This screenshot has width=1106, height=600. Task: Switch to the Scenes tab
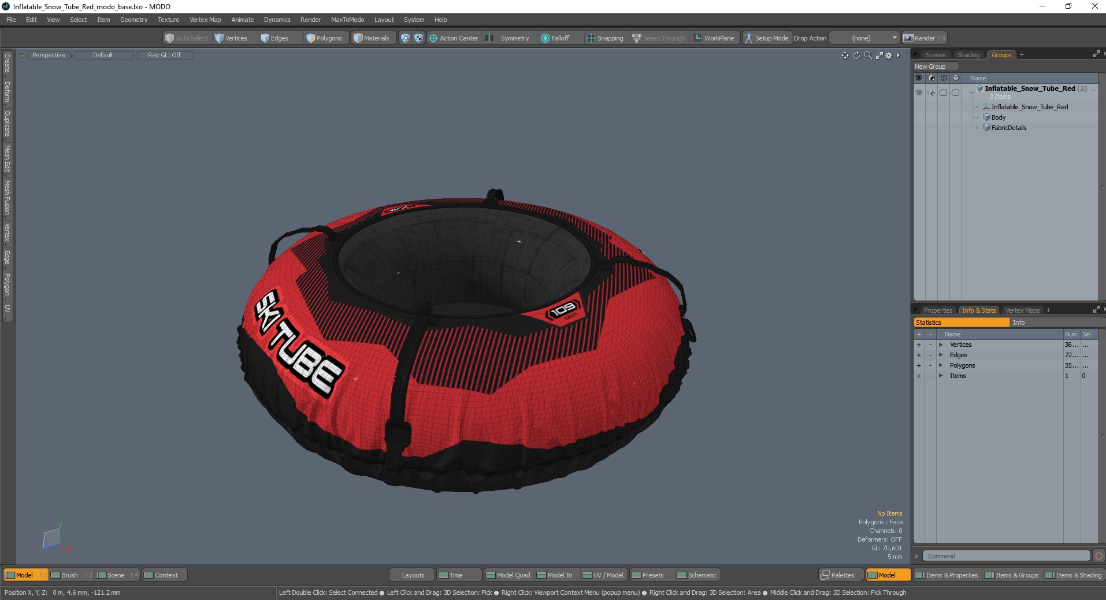936,55
